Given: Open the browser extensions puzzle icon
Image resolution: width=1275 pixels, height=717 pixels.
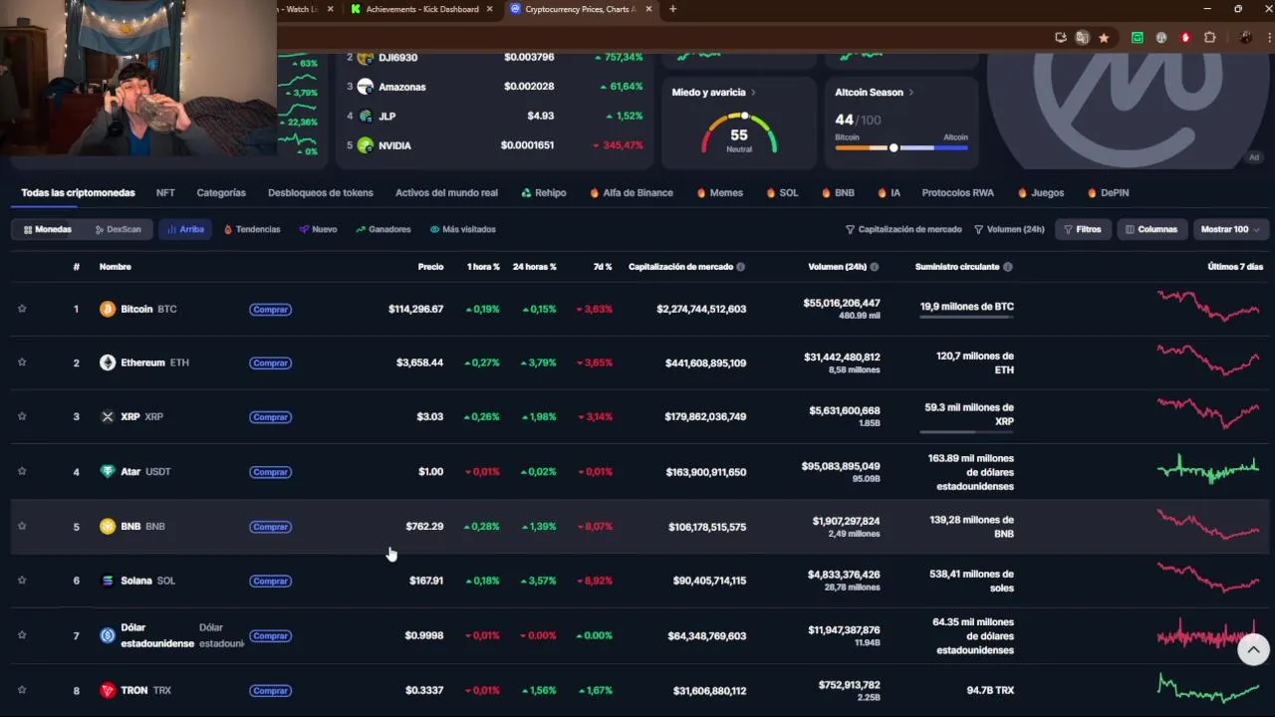Looking at the screenshot, I should 1210,38.
